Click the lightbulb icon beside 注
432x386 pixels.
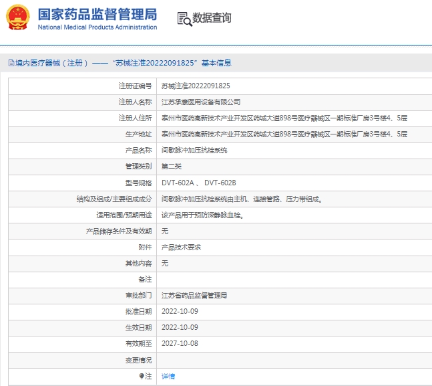point(142,376)
